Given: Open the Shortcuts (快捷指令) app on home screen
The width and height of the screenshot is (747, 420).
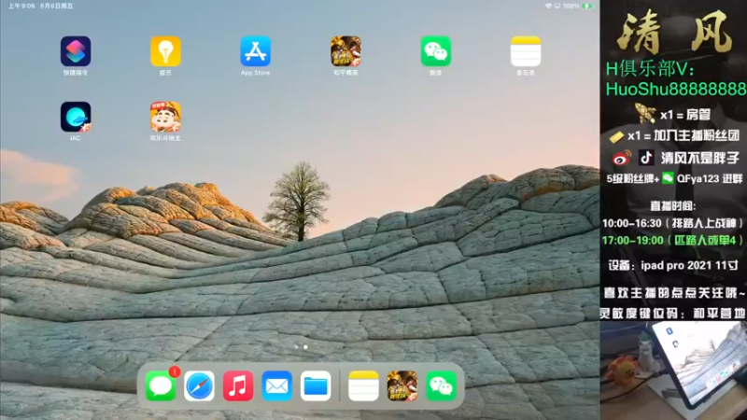Looking at the screenshot, I should [x=76, y=51].
